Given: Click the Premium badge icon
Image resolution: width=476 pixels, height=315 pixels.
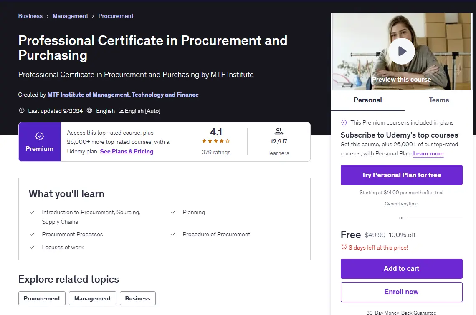Looking at the screenshot, I should [x=40, y=136].
